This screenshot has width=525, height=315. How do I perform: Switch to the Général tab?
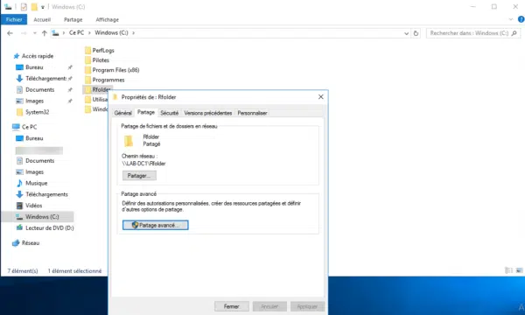122,113
